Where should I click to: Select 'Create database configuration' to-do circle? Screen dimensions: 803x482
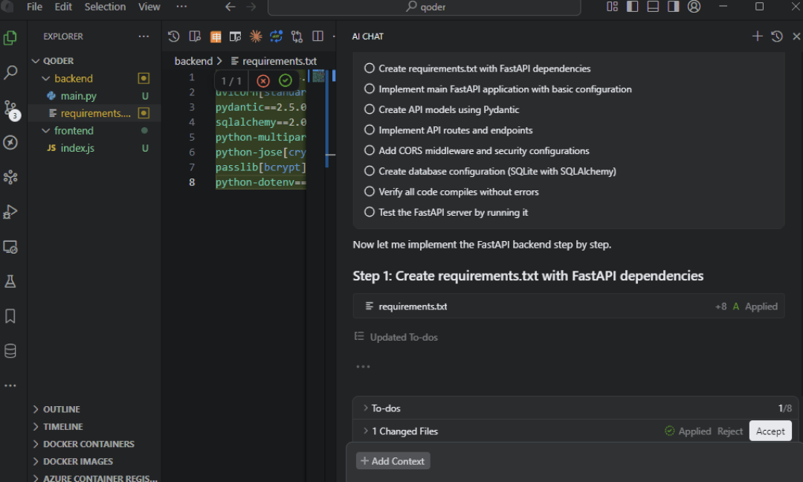point(370,170)
